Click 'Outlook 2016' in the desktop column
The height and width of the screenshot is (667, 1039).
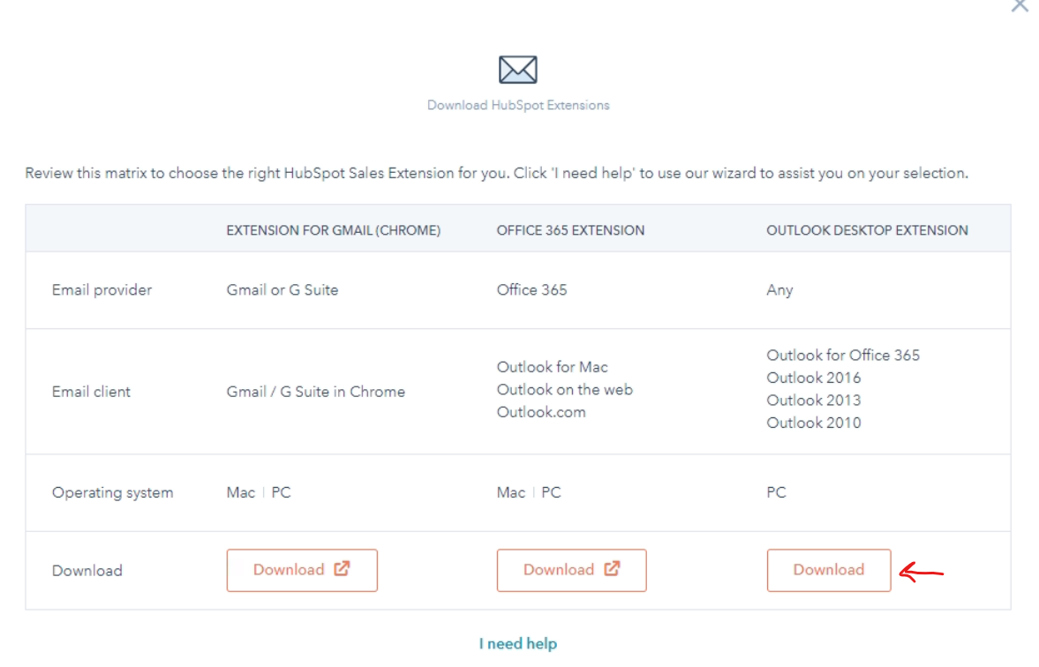(813, 378)
